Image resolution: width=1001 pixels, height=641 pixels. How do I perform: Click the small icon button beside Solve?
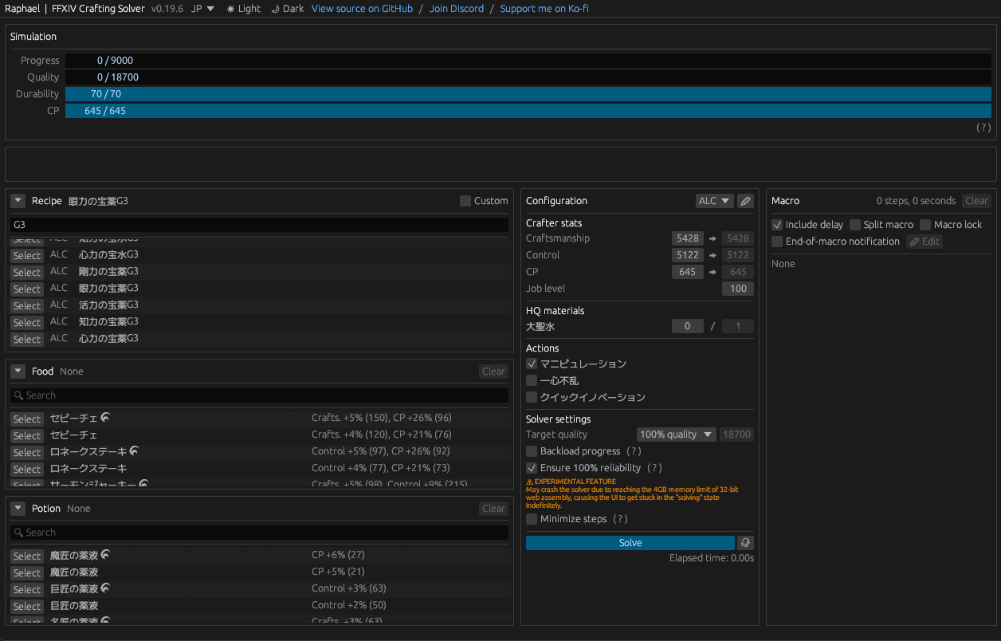coord(745,543)
